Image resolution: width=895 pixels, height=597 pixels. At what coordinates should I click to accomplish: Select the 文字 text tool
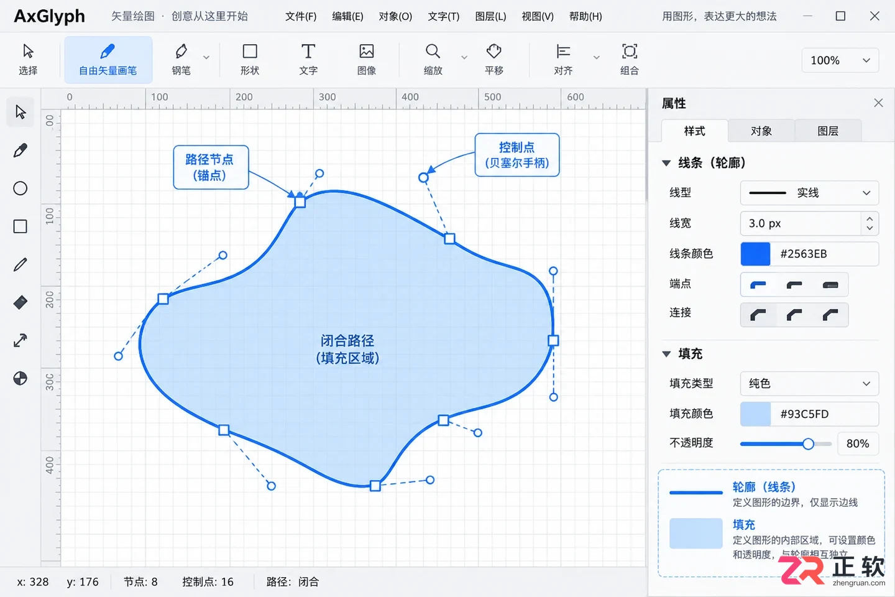coord(308,60)
